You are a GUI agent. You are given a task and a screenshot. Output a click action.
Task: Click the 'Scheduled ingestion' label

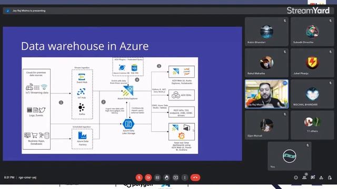pos(82,127)
